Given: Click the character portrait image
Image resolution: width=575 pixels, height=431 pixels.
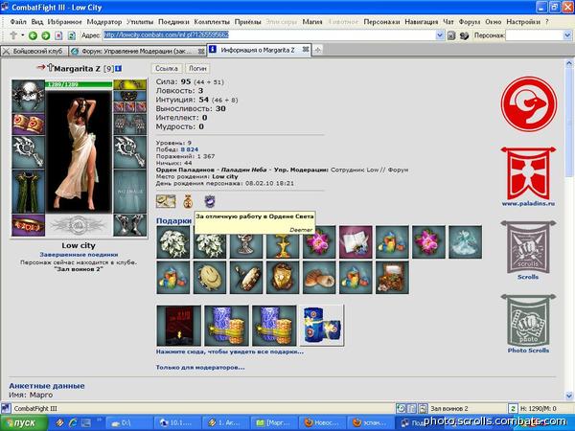Looking at the screenshot, I should coord(79,151).
